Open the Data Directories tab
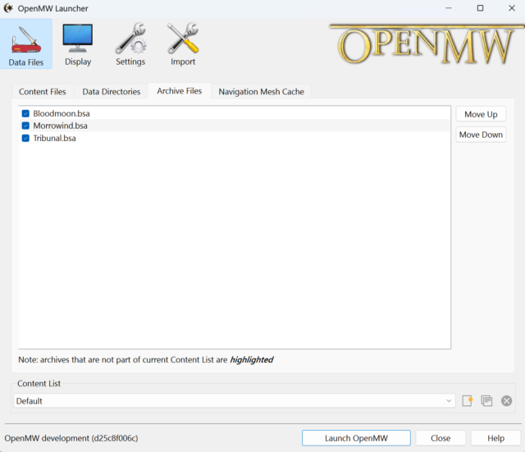Screen dimensions: 525x452 [112, 92]
